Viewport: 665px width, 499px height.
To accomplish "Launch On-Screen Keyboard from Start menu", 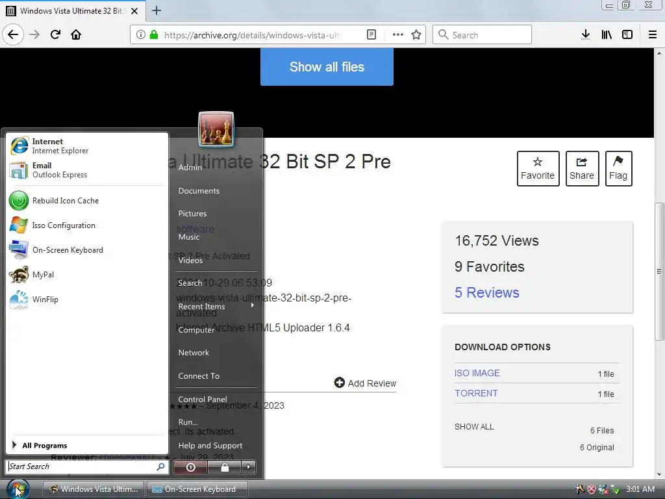I will pyautogui.click(x=85, y=250).
